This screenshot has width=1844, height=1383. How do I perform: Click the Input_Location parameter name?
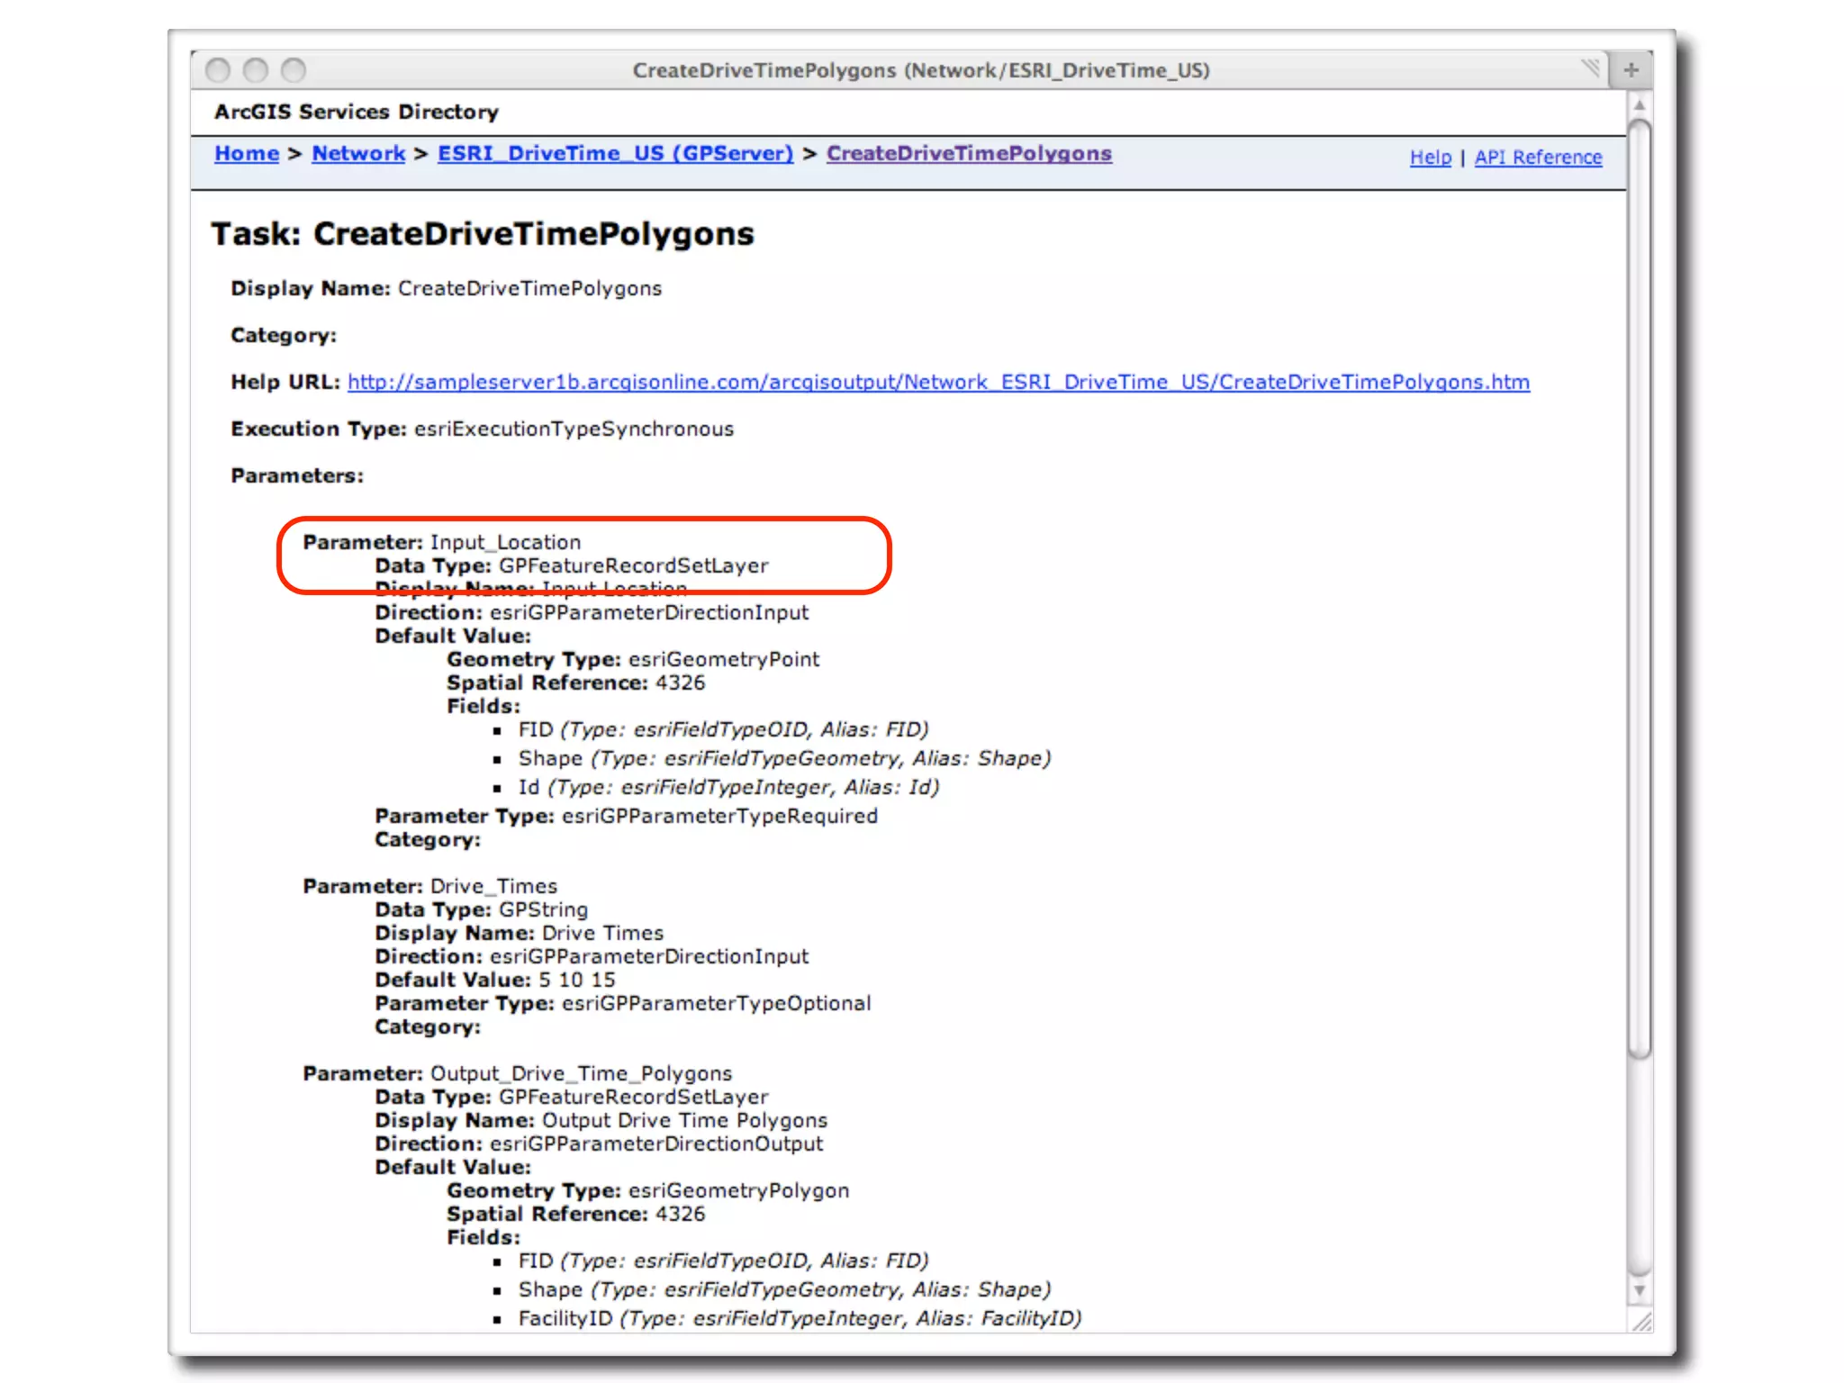505,542
